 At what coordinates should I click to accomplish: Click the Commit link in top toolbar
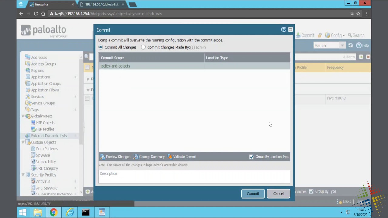point(305,35)
